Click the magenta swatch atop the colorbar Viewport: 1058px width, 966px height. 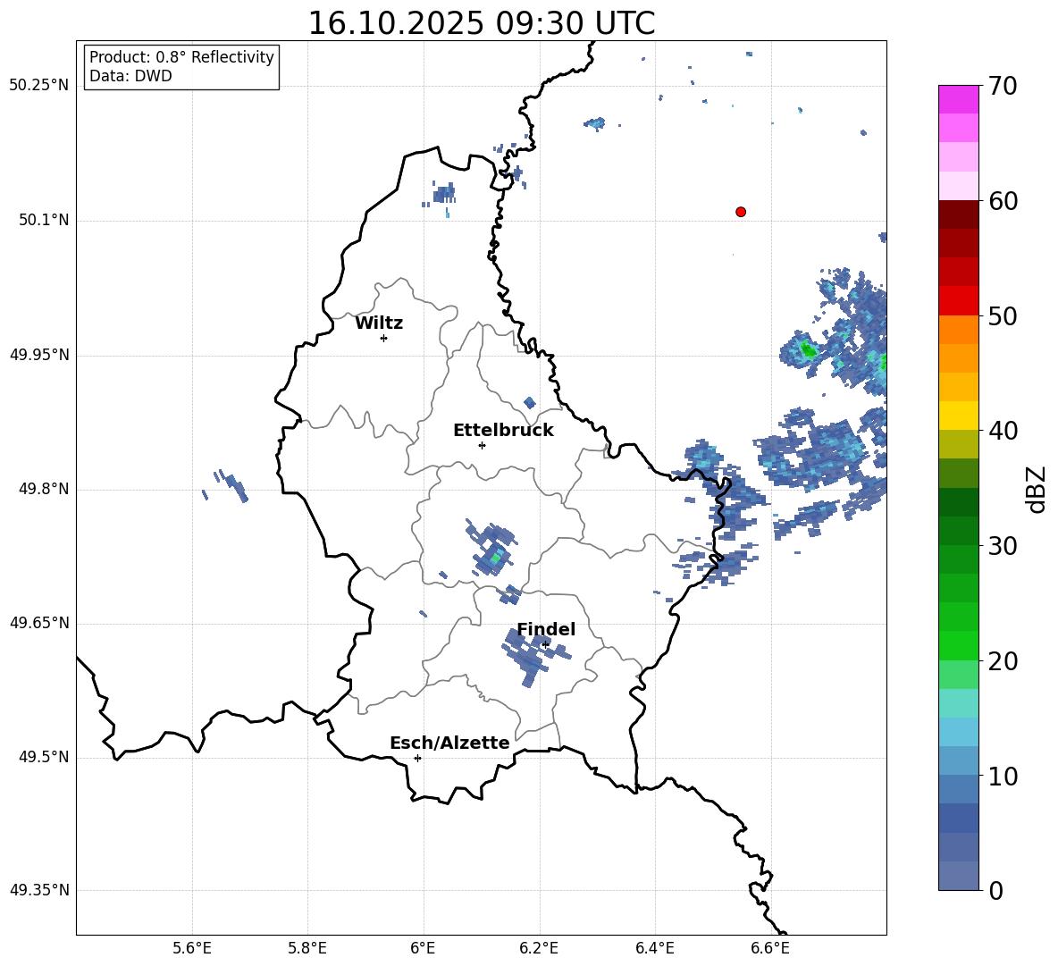click(959, 99)
